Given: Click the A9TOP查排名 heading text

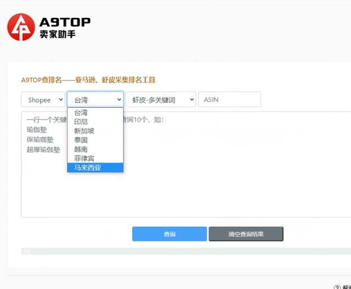Looking at the screenshot, I should coord(88,80).
